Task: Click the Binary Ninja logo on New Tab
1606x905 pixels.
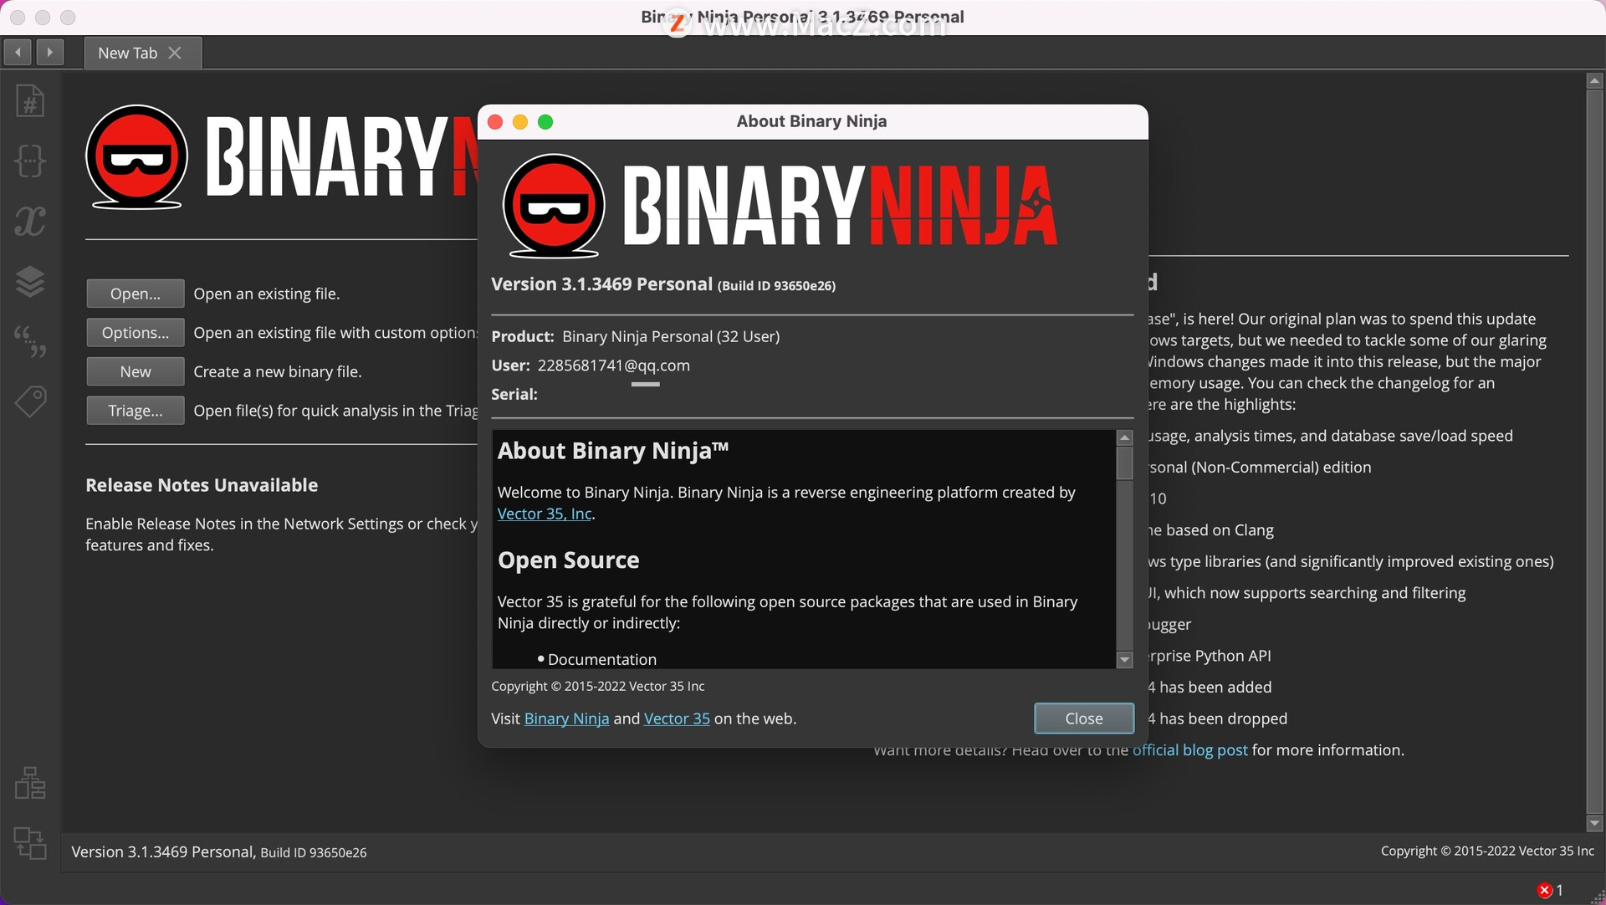Action: coord(280,156)
